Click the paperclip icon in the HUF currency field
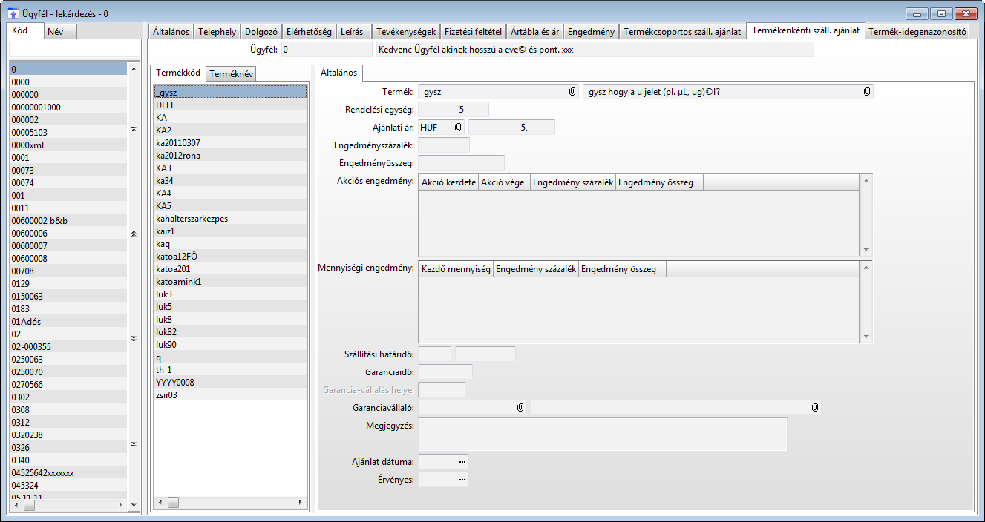The width and height of the screenshot is (985, 522). click(x=457, y=128)
